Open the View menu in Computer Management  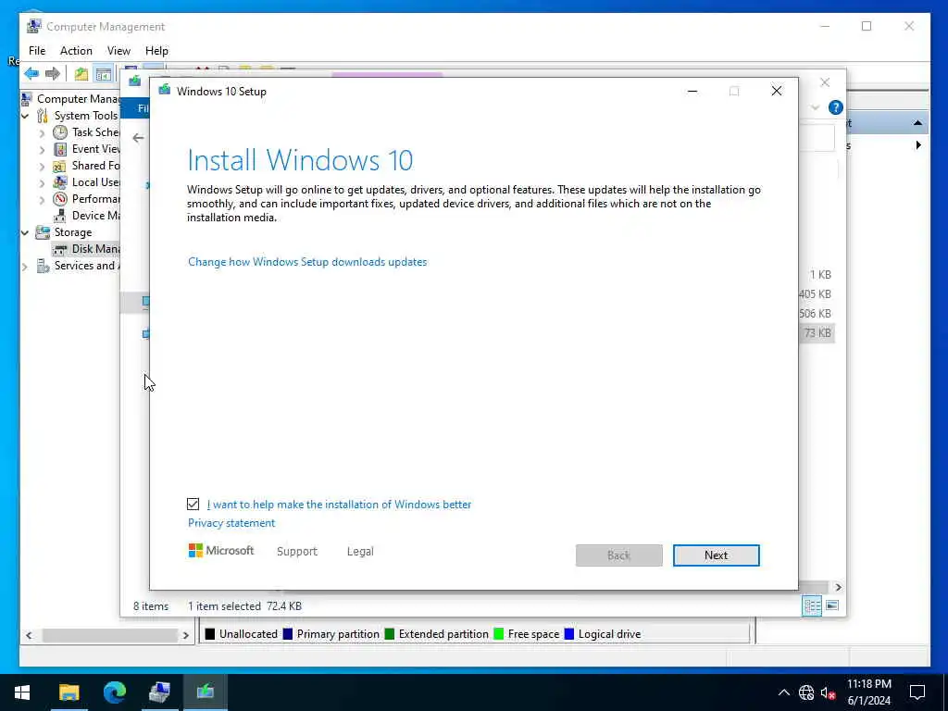[x=118, y=51]
